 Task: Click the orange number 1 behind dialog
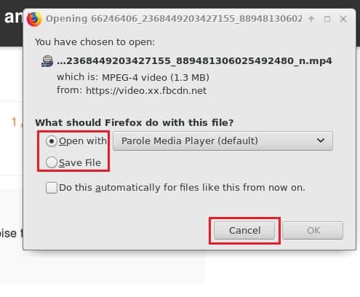14,122
